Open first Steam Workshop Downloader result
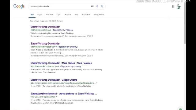The image size is (196, 110). [45, 27]
